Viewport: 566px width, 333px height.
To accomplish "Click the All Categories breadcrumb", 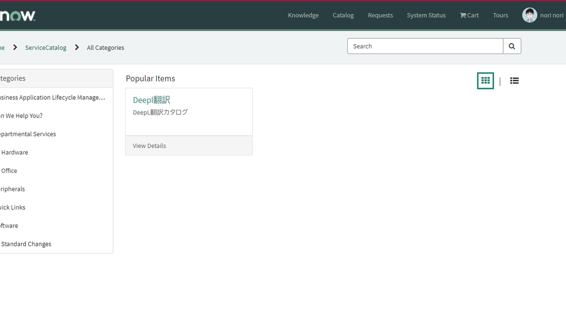I will [105, 48].
